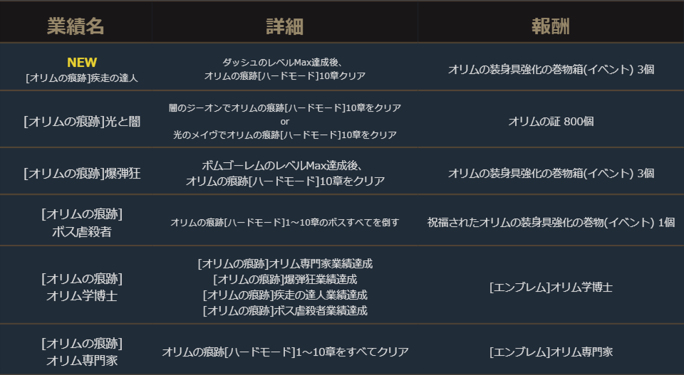Click the ボス虐殺者 achievement name
This screenshot has height=375, width=684.
tap(82, 231)
